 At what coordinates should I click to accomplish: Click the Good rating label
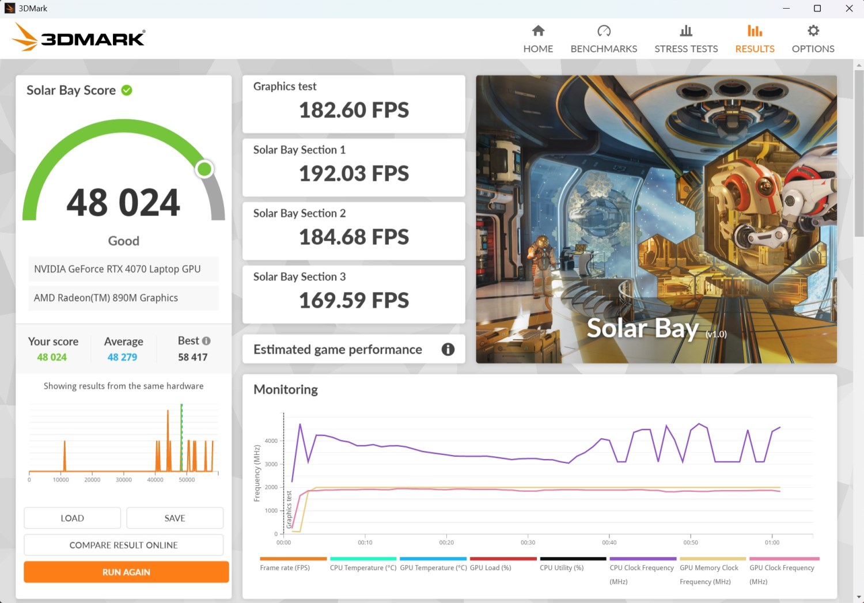[x=124, y=241]
